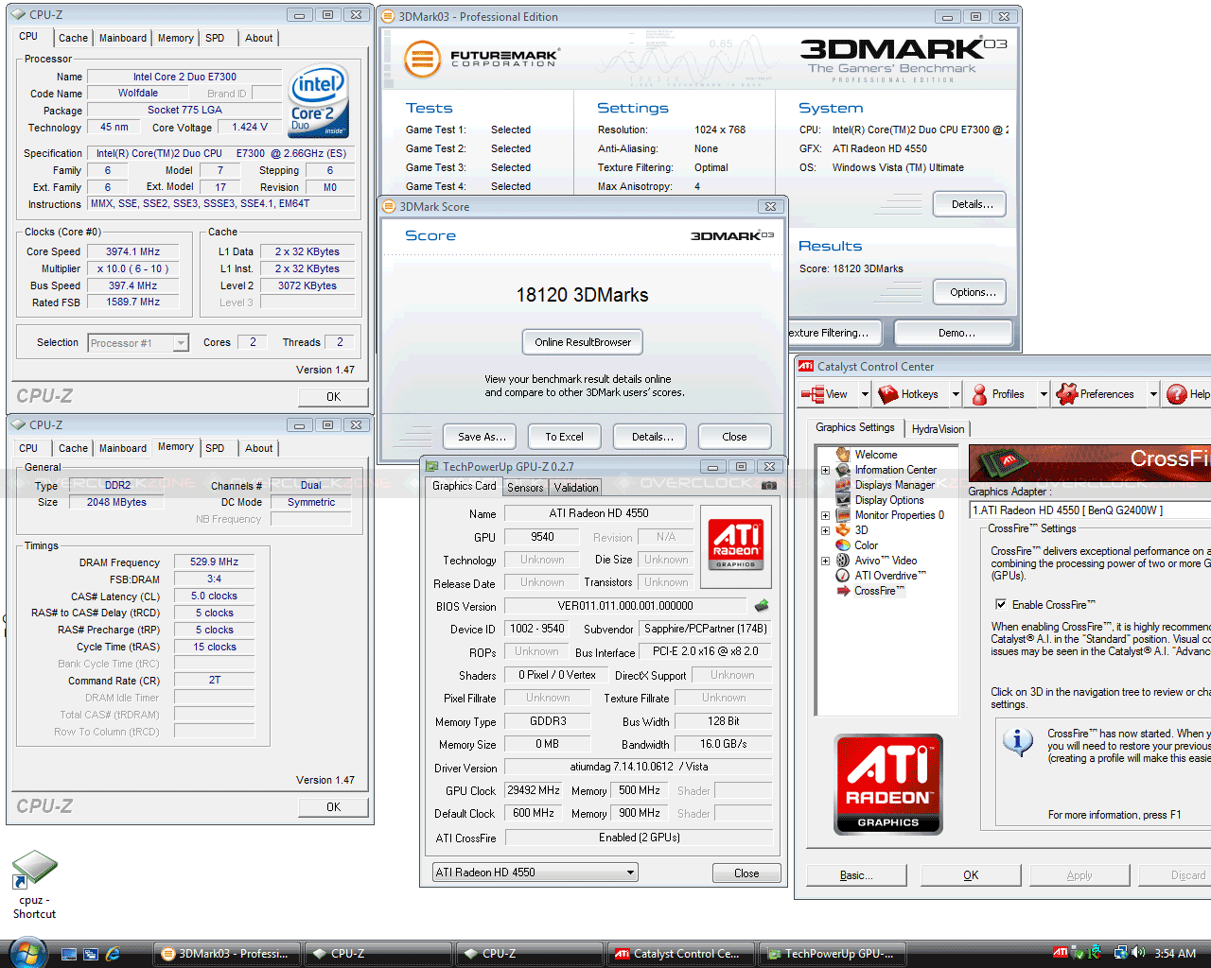The image size is (1211, 968).
Task: Launch Internet Explorer from quick launch
Action: [x=113, y=954]
